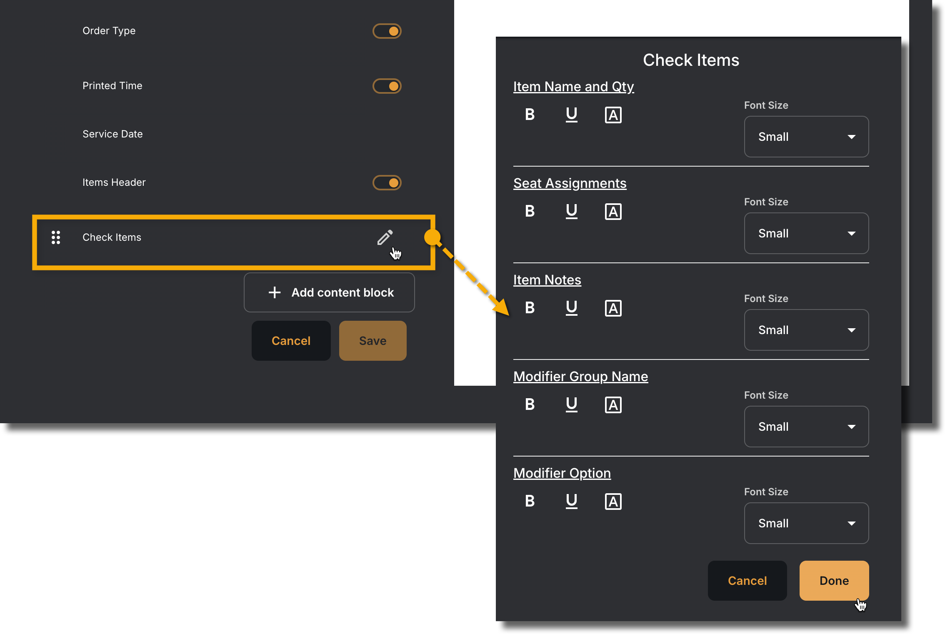Toggle underline for Seat Assignments
This screenshot has width=945, height=634.
pos(571,211)
